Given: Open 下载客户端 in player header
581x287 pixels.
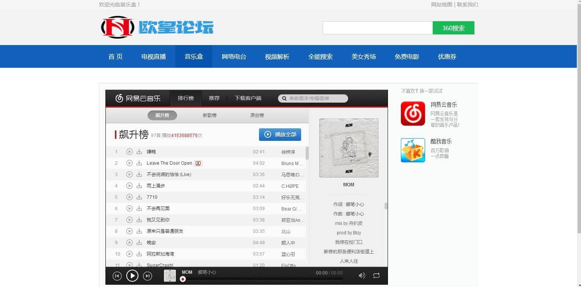Looking at the screenshot, I should 248,98.
